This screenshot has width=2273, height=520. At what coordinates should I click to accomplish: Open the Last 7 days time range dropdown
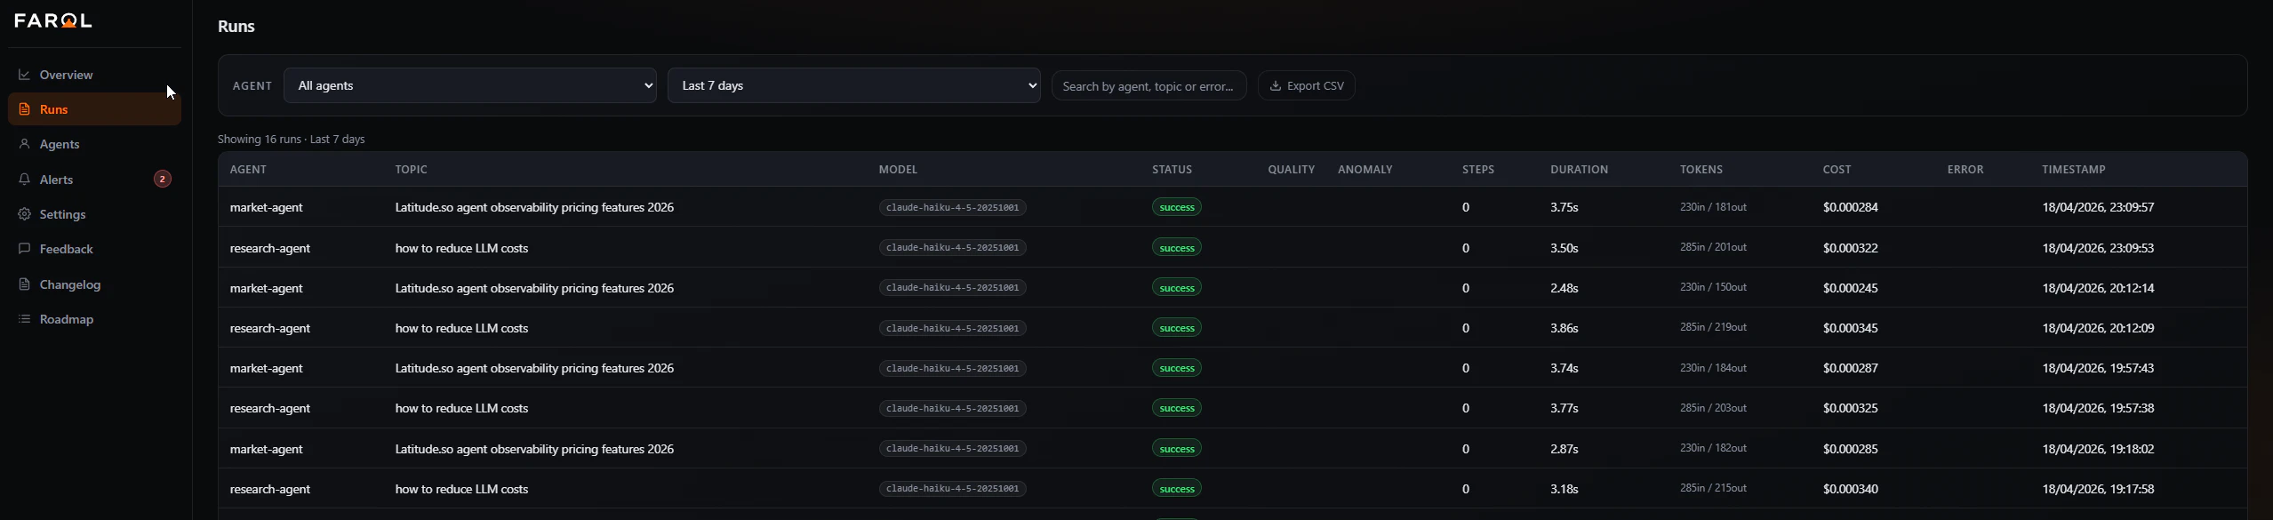(853, 85)
